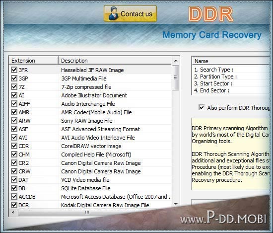The height and width of the screenshot is (233, 273).
Task: Toggle Also perform DDR Thorough scan checkbox
Action: pyautogui.click(x=202, y=107)
